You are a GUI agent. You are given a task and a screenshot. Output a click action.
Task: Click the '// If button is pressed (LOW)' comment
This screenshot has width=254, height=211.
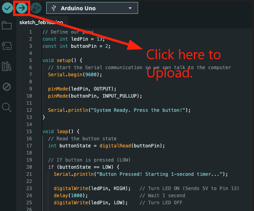coord(89,160)
